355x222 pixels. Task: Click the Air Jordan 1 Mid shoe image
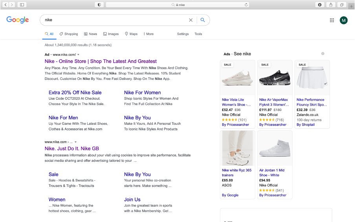click(x=274, y=148)
